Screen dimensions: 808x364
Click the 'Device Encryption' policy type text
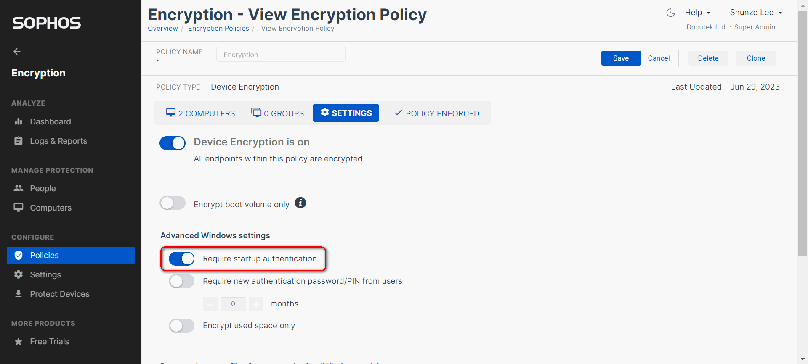[x=245, y=87]
